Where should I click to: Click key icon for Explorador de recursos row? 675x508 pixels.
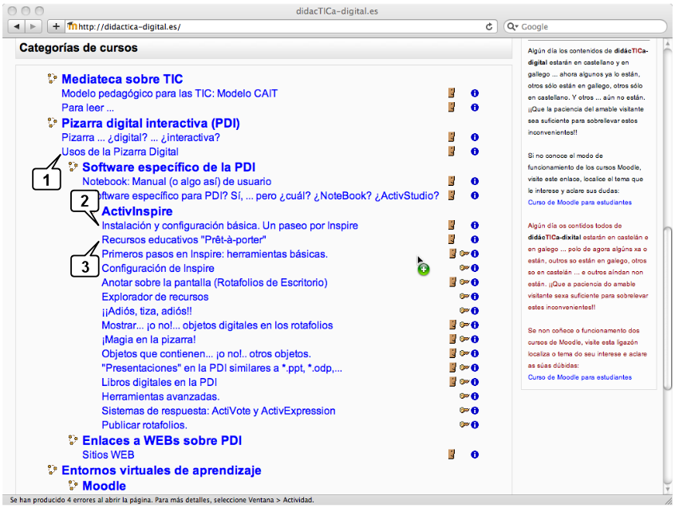click(464, 297)
